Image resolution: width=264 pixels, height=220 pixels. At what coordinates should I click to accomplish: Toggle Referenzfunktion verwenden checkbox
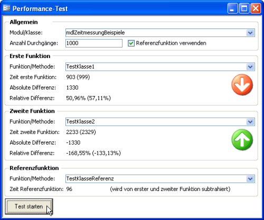tap(131, 43)
